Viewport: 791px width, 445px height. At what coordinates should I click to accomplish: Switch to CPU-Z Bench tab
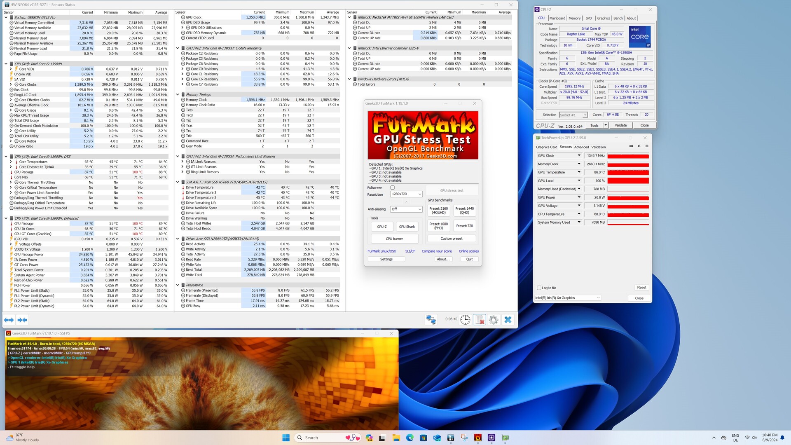pos(618,18)
